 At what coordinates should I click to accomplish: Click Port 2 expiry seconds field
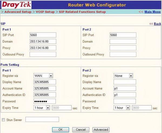(x=142, y=108)
